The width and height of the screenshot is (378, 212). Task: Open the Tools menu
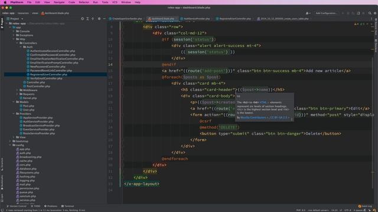click(105, 2)
